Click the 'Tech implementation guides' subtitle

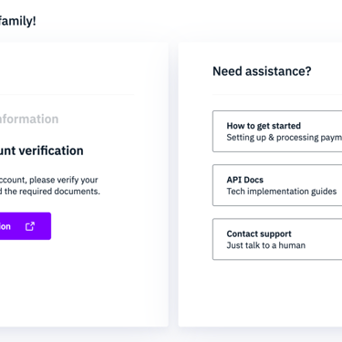pos(282,192)
